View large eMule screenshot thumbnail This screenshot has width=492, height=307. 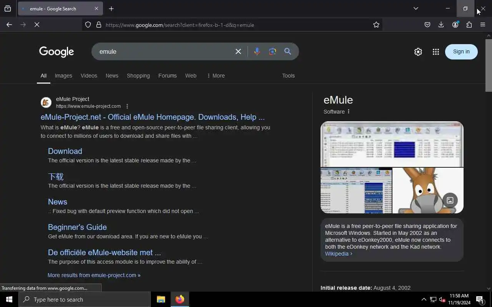392,144
